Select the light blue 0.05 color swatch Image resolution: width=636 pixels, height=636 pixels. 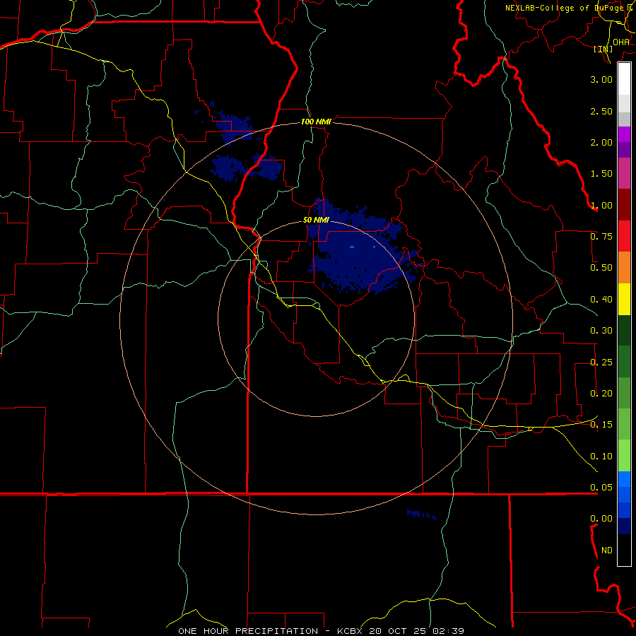tap(624, 479)
